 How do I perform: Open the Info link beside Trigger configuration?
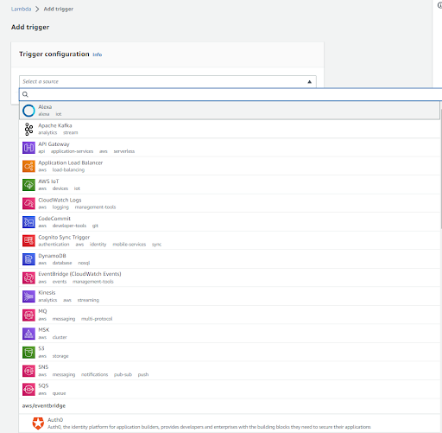pos(98,54)
